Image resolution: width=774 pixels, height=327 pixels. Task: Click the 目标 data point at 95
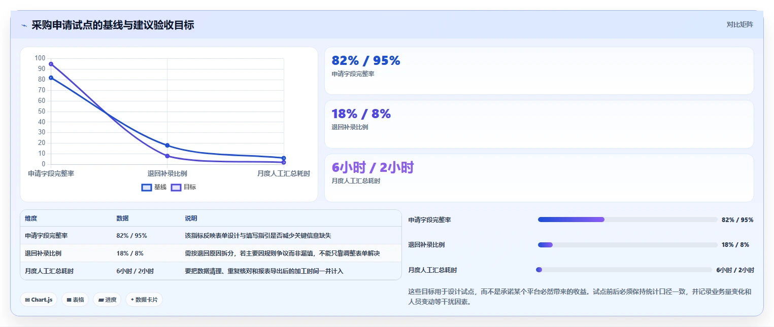tap(51, 64)
